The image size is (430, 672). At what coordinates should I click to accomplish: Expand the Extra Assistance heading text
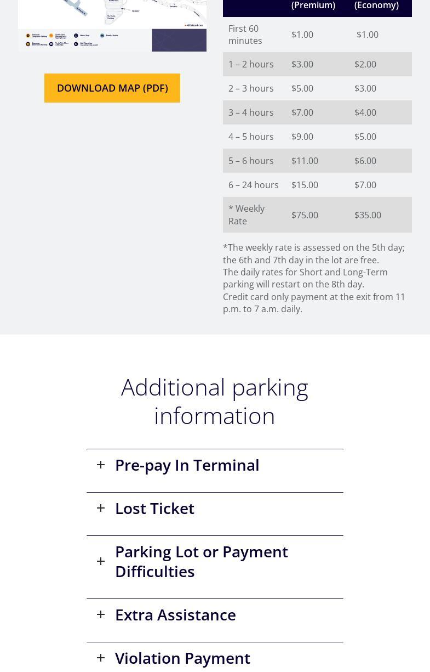coord(175,615)
